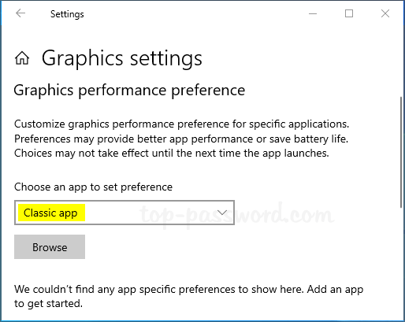Maximize the Settings window
405x322 pixels.
click(349, 13)
